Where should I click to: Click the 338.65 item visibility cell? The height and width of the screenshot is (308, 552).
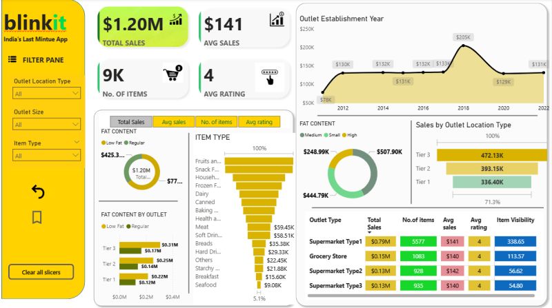[x=515, y=242]
